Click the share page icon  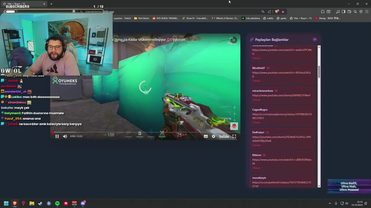coord(270,12)
